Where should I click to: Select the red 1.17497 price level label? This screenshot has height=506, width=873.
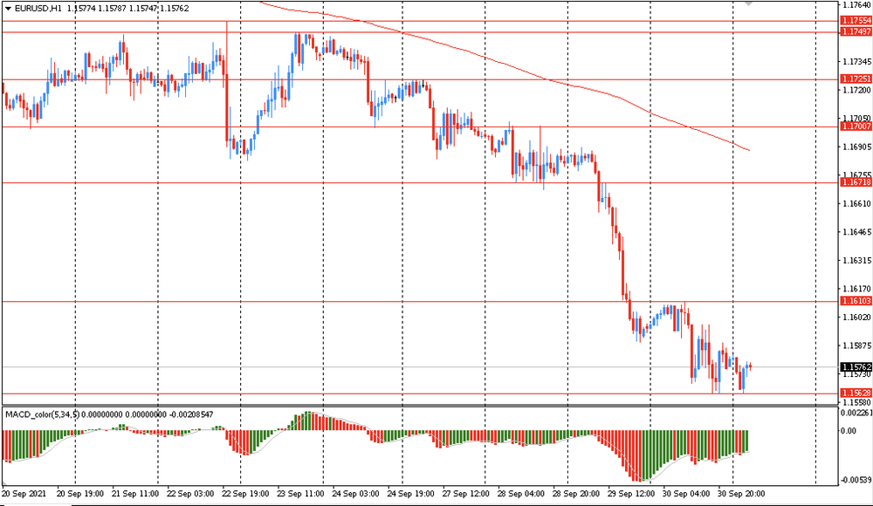pyautogui.click(x=856, y=31)
